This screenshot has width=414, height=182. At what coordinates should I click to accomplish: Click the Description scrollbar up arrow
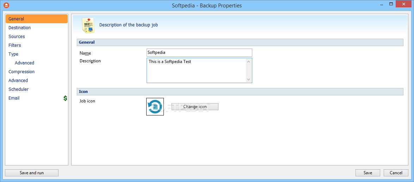tap(249, 62)
